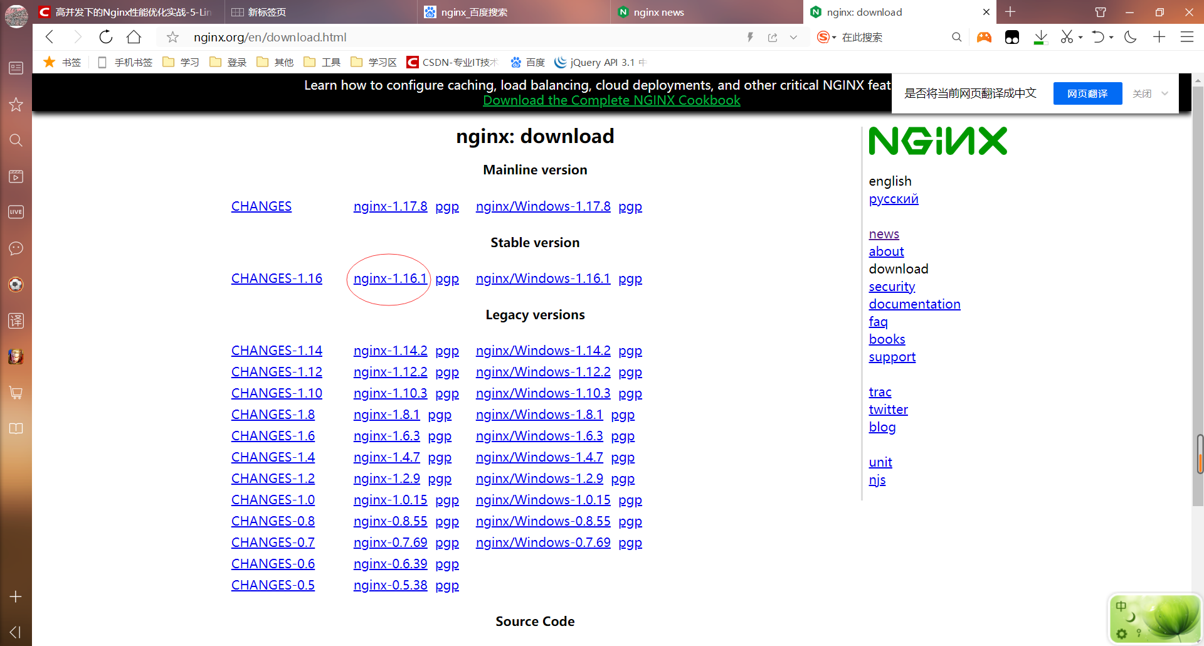This screenshot has width=1204, height=646.
Task: Open the sidebar chat bubble icon
Action: [16, 248]
